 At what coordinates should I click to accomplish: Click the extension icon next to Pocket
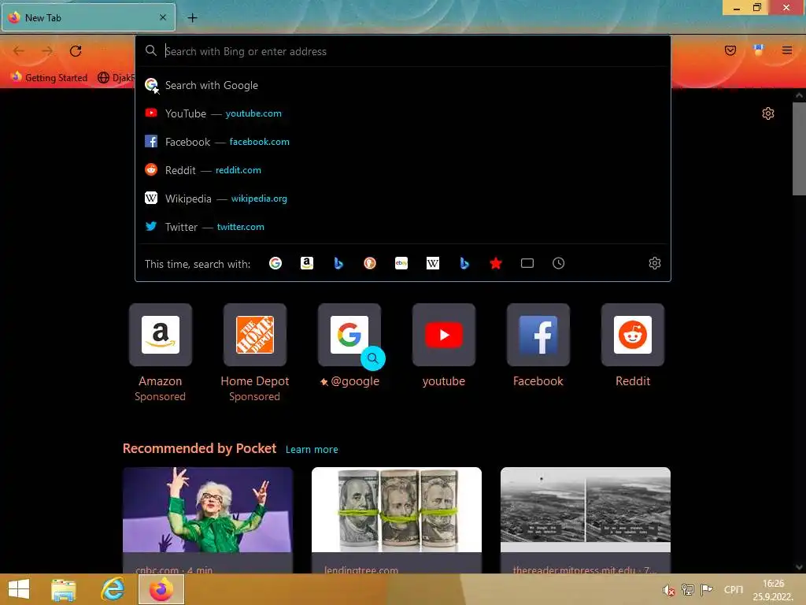click(x=758, y=50)
